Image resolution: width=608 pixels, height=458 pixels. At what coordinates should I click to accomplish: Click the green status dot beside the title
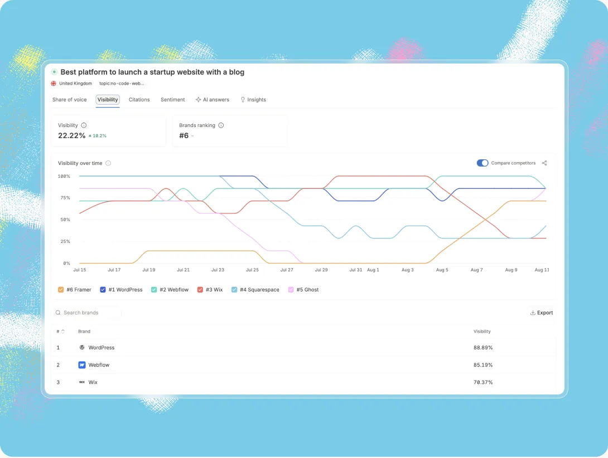[54, 72]
